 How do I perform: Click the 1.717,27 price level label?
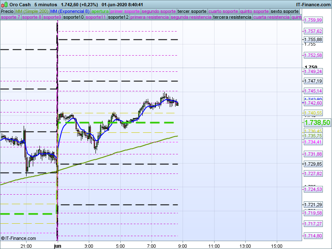313,224
